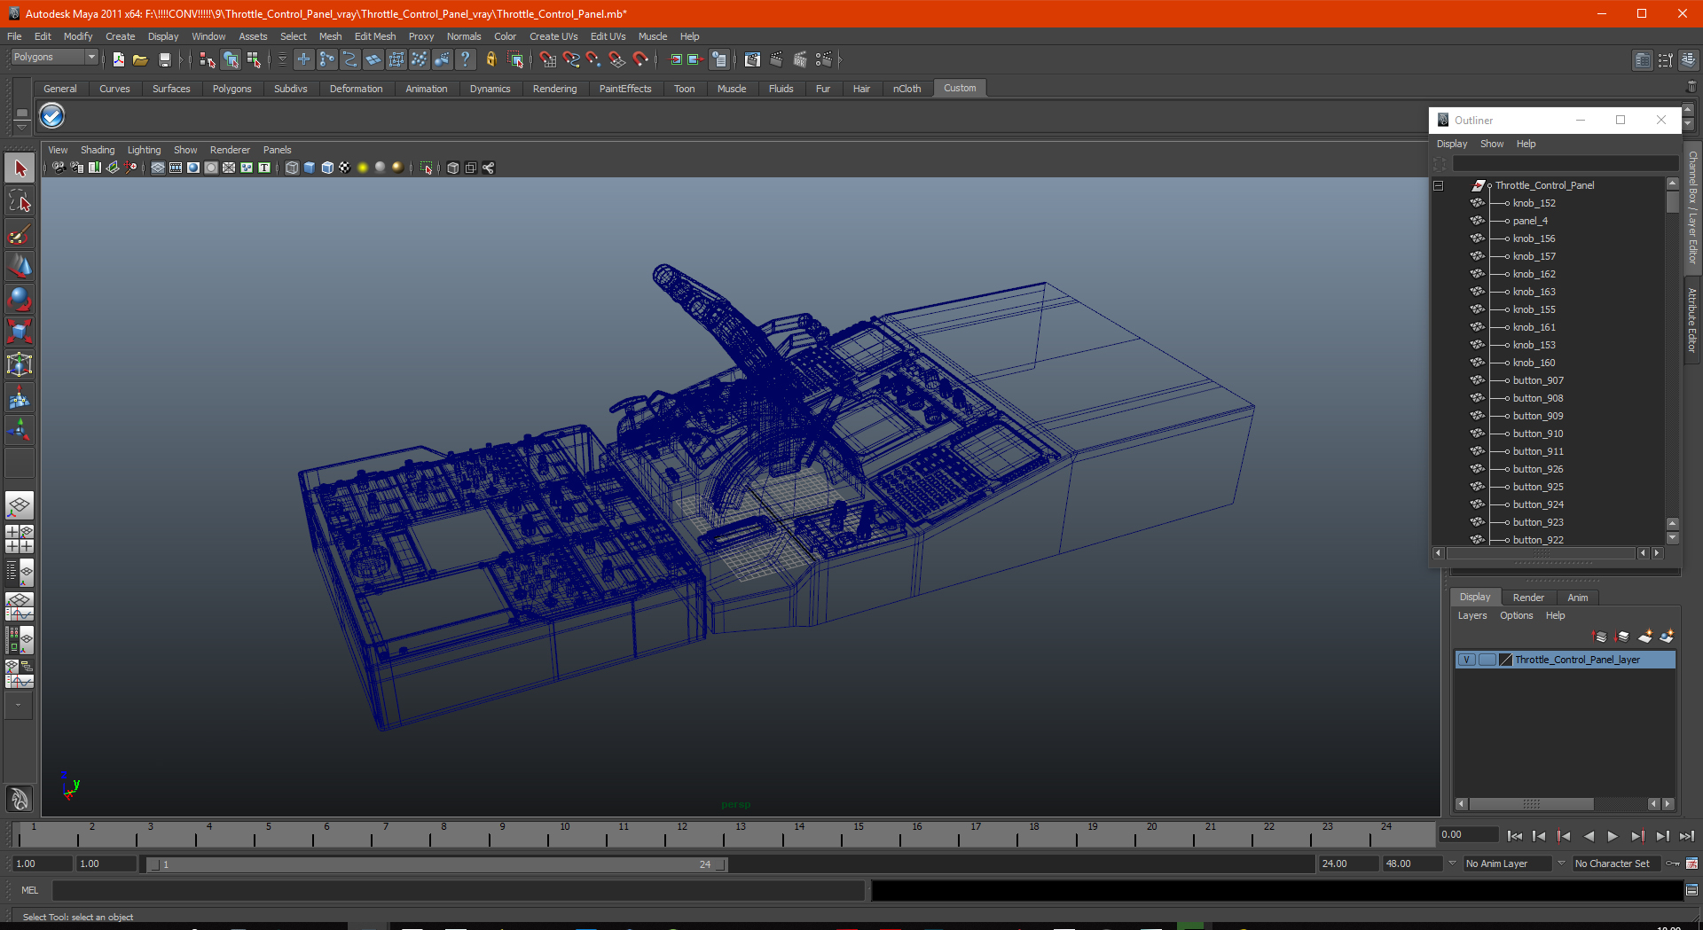Activate the Move tool cone icon

(x=20, y=267)
